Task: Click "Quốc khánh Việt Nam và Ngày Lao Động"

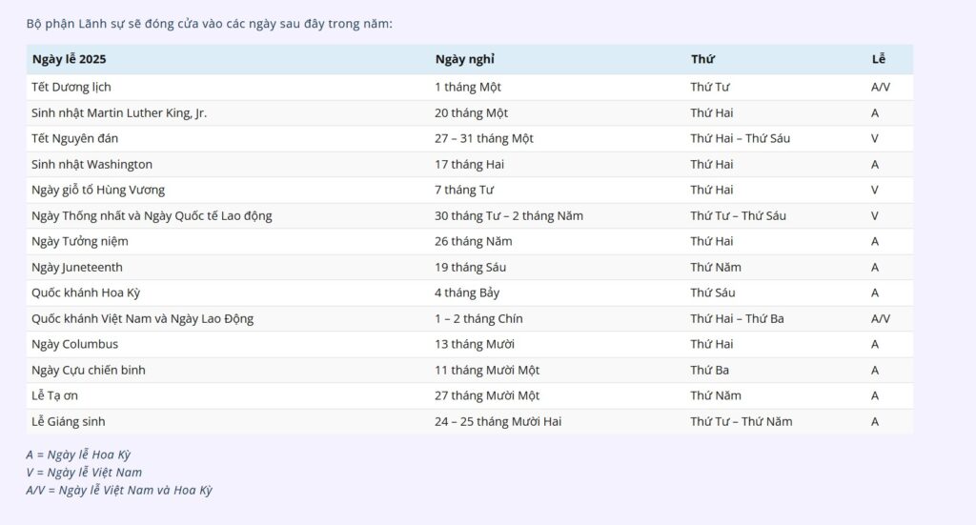Action: (x=142, y=318)
